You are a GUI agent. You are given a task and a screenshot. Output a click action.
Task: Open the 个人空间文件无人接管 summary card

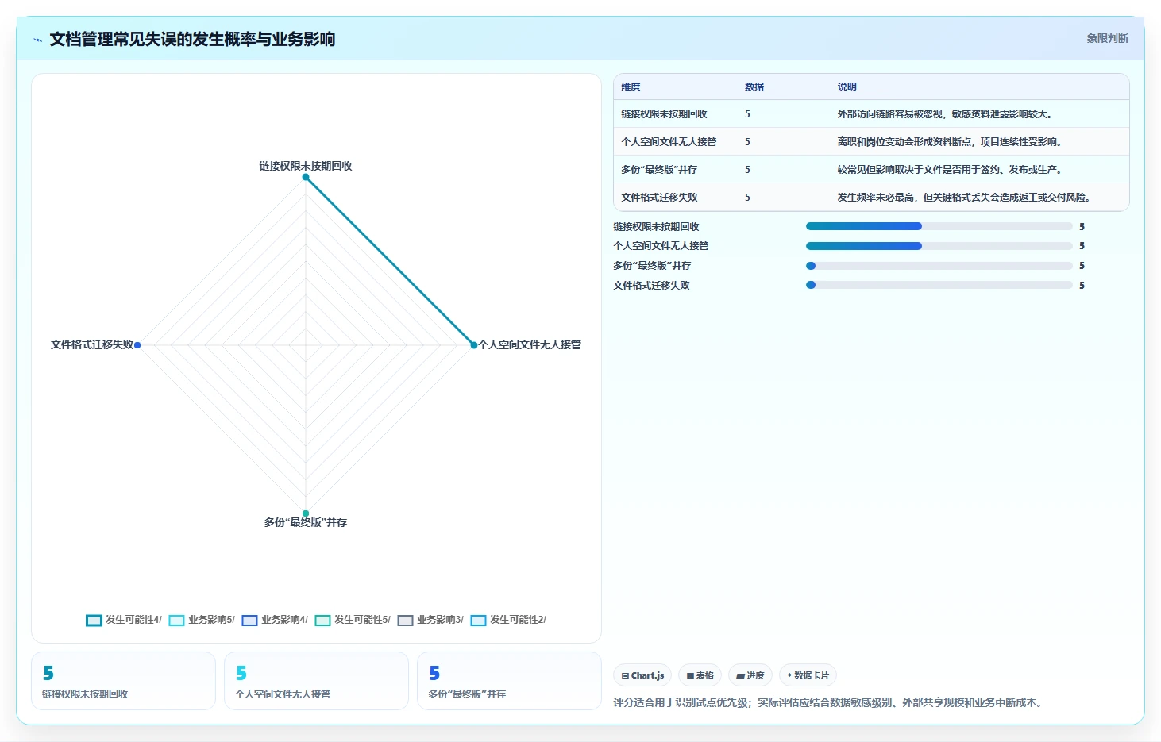316,681
